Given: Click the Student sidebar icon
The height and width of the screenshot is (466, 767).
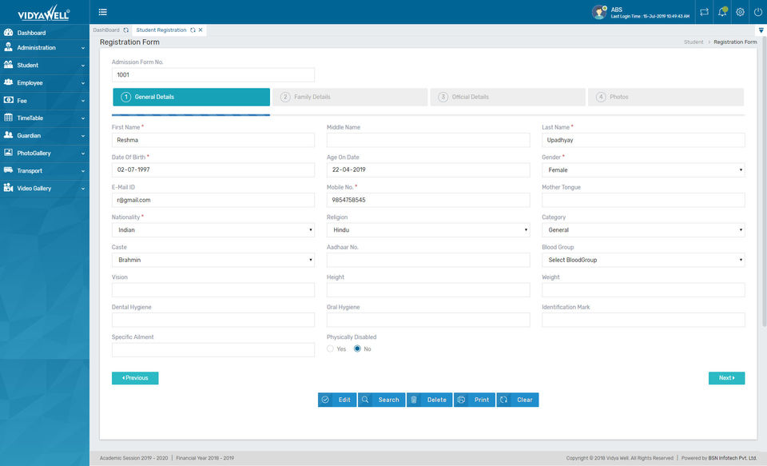Looking at the screenshot, I should pyautogui.click(x=8, y=65).
